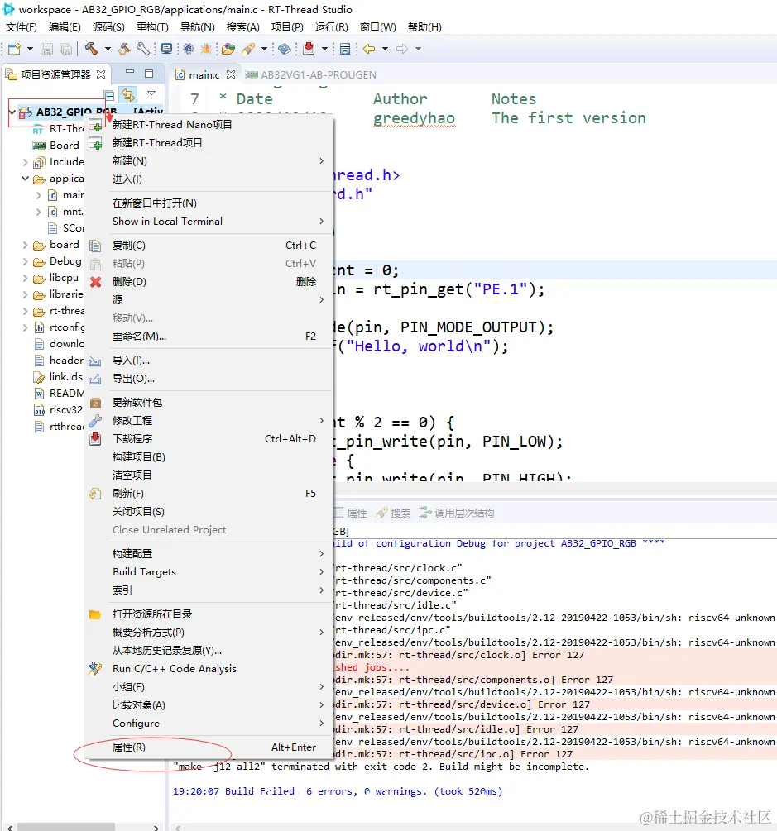Collapse the AB32_GPIO_RGB project tree node
Screen dimensions: 777x831
click(x=12, y=112)
